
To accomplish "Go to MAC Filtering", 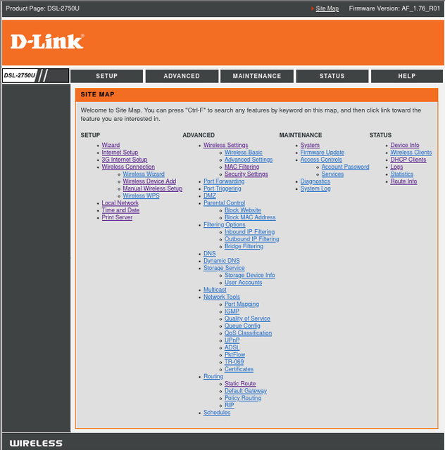I will click(242, 167).
